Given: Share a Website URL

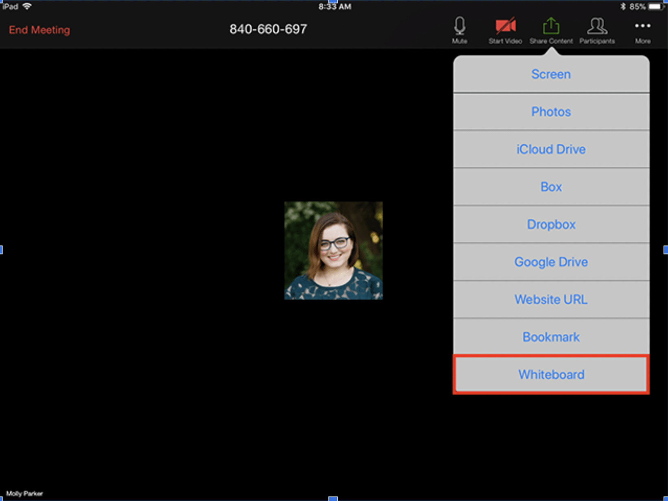Looking at the screenshot, I should pos(551,299).
